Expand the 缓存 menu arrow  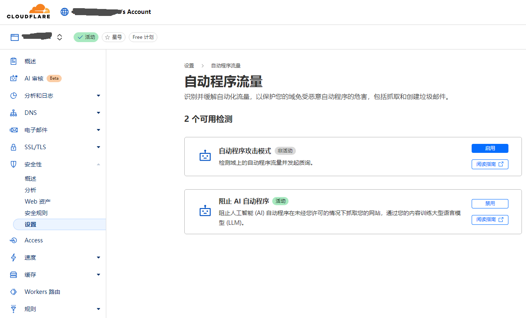(98, 275)
